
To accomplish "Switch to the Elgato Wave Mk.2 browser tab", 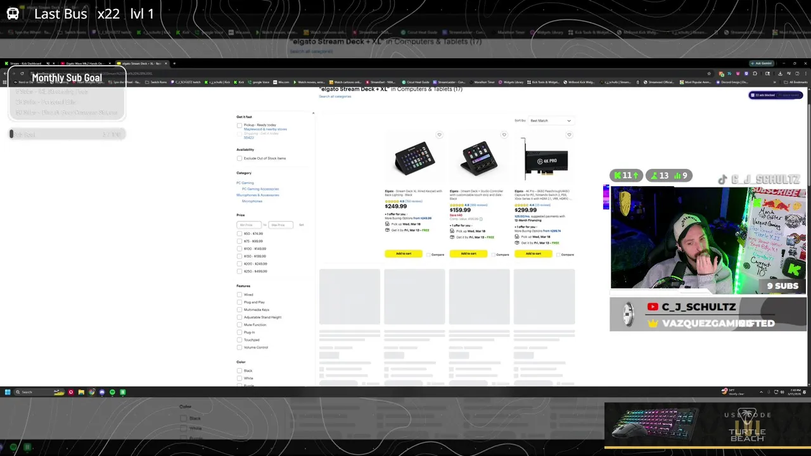I will [86, 63].
